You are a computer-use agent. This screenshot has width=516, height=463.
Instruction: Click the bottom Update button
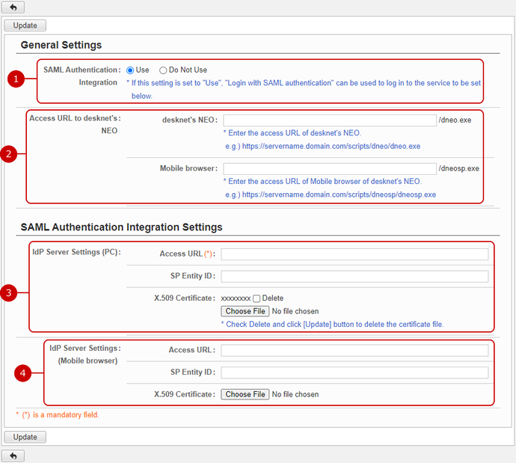click(25, 437)
